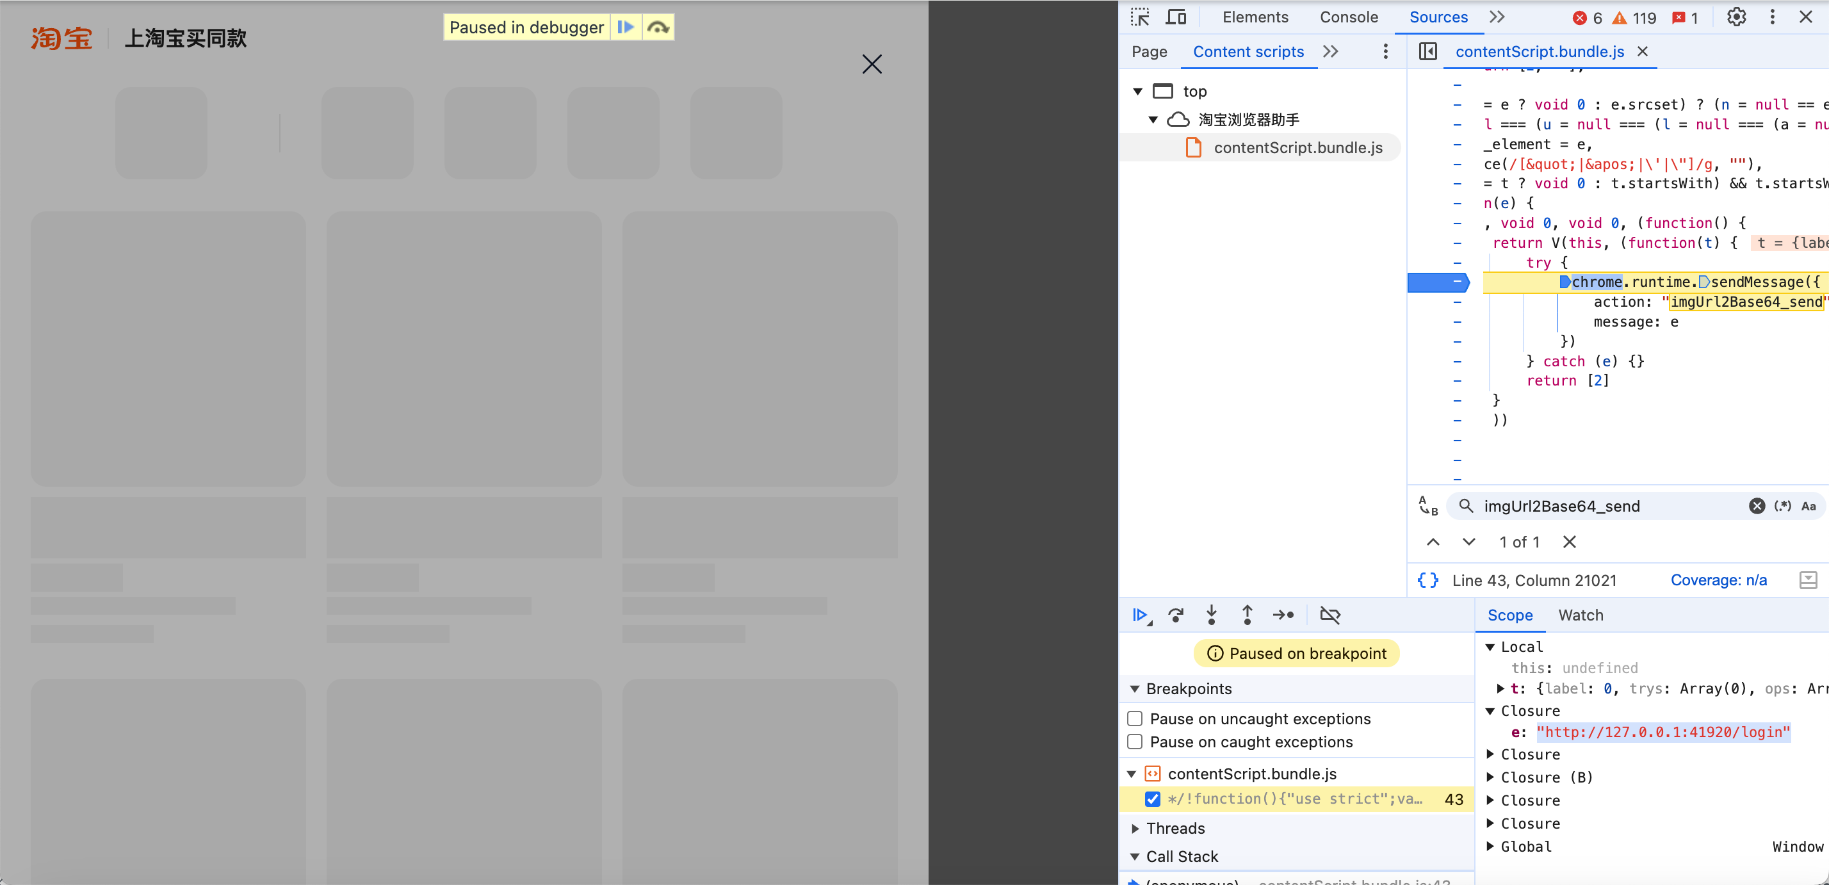
Task: Click the pretty print braces icon
Action: [x=1428, y=580]
